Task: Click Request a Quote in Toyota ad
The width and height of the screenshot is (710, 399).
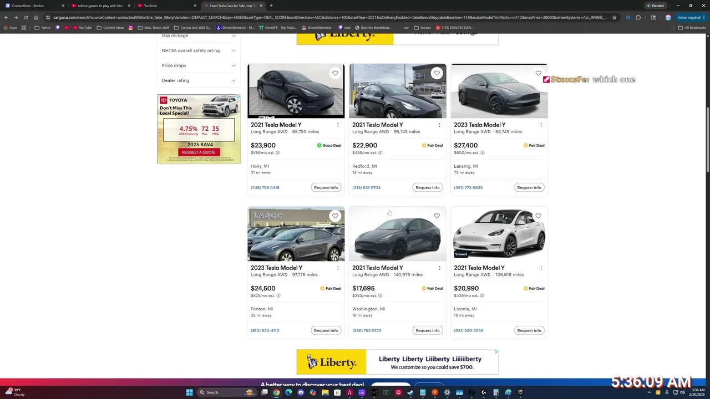Action: point(199,152)
